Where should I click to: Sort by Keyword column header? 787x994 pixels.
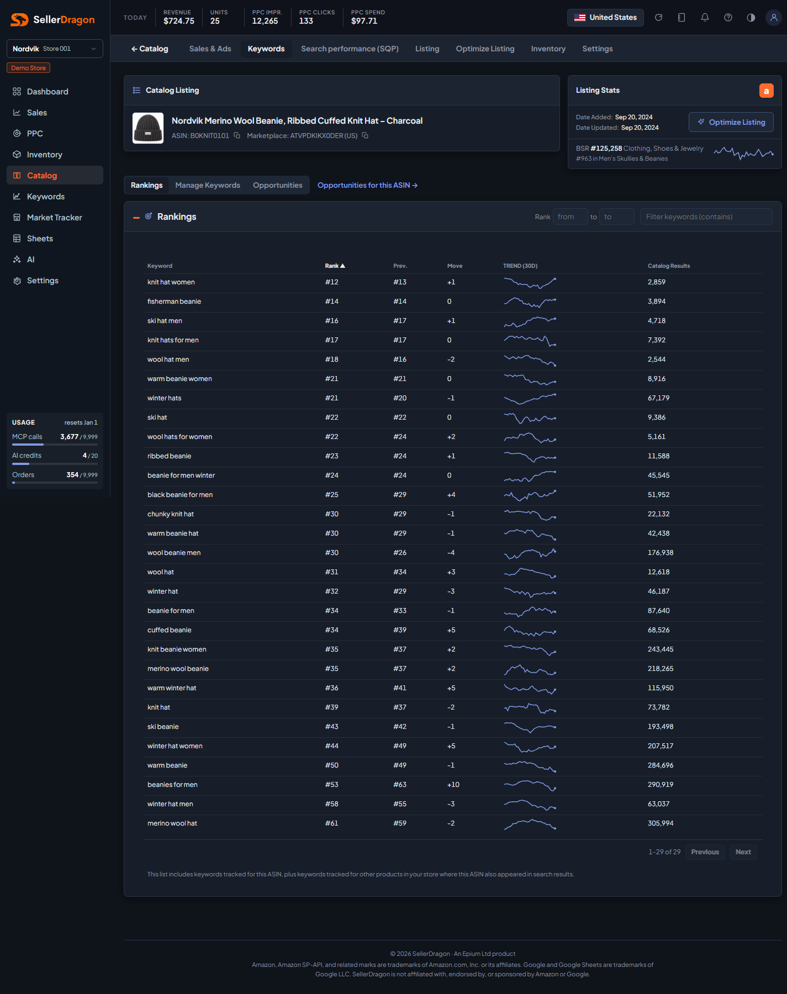pos(160,266)
